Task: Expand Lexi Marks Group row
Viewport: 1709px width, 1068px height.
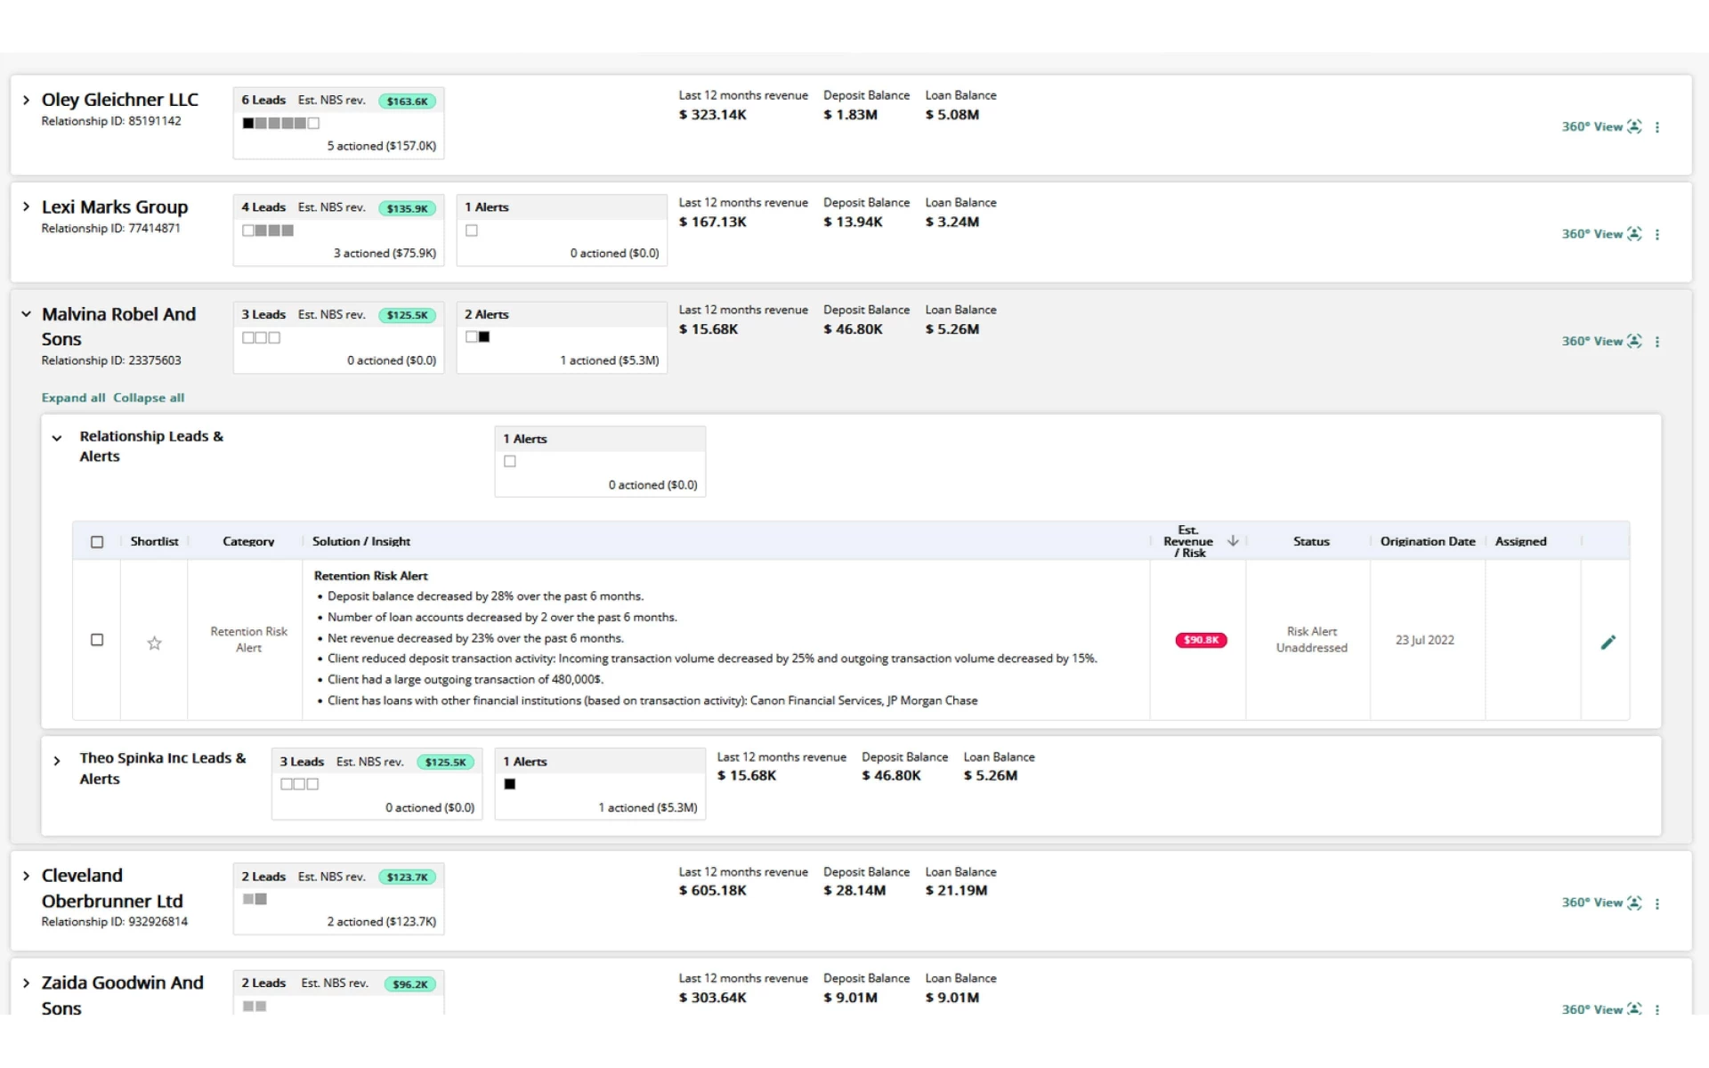Action: (26, 206)
